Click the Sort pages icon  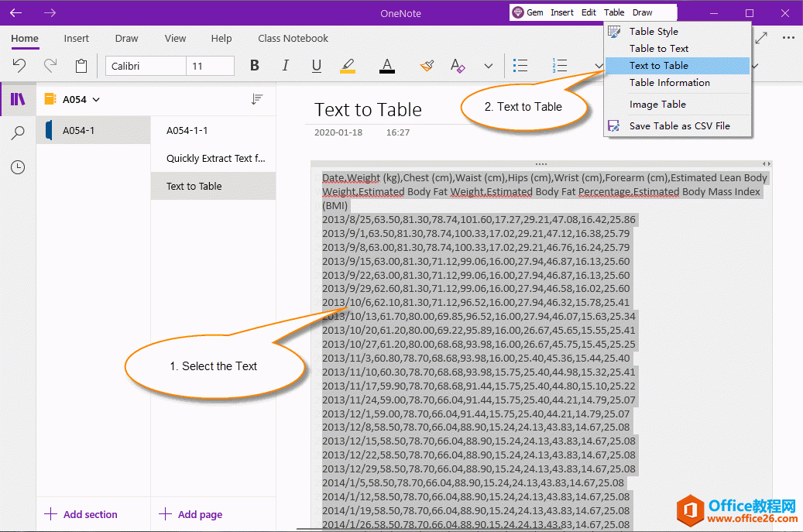(257, 99)
